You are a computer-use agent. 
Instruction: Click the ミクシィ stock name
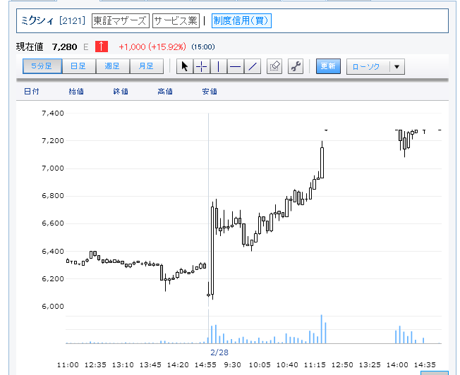coord(37,21)
